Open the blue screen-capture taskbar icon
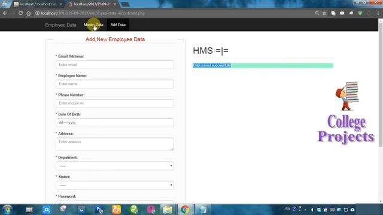The image size is (383, 215). [47, 210]
